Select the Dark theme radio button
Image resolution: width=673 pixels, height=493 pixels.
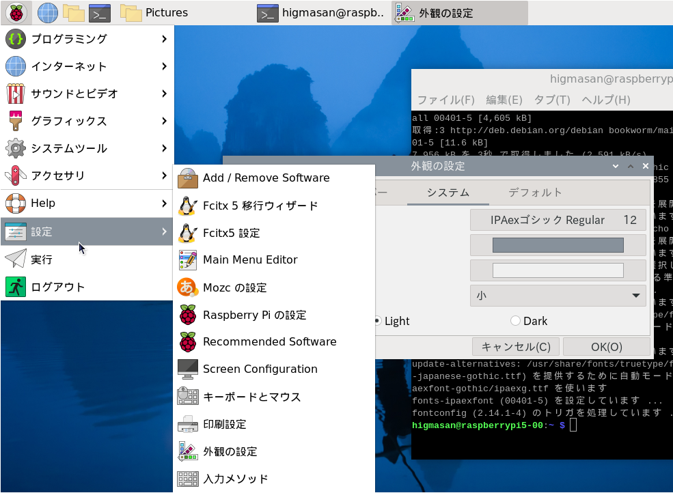516,321
